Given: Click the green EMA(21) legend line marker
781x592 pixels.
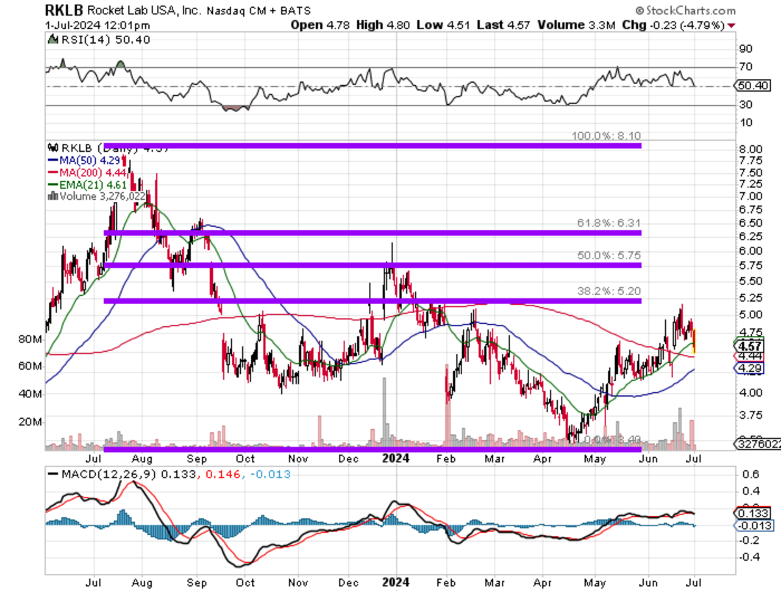Looking at the screenshot, I should pos(52,185).
